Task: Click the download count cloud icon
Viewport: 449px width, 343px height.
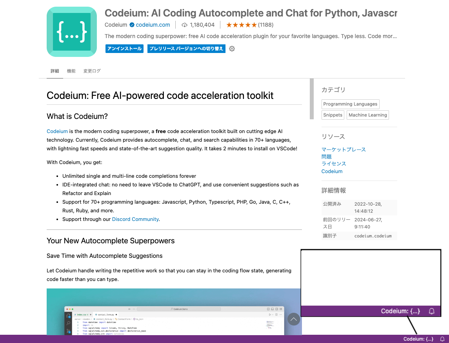Action: point(184,24)
